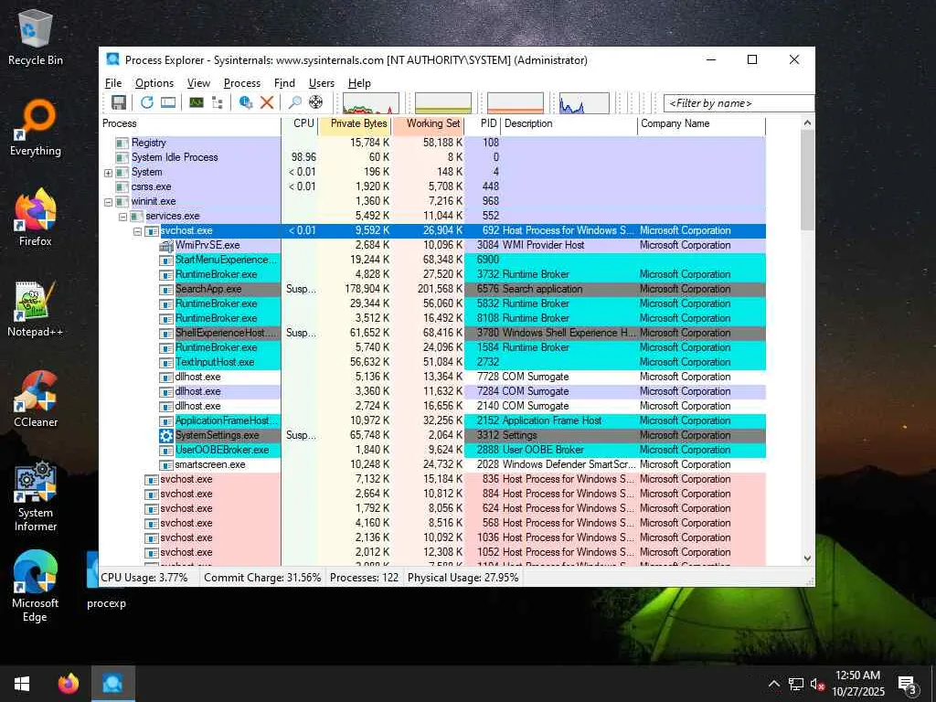This screenshot has height=702, width=936.
Task: Click the vertical scrollbar up arrow
Action: coord(807,123)
